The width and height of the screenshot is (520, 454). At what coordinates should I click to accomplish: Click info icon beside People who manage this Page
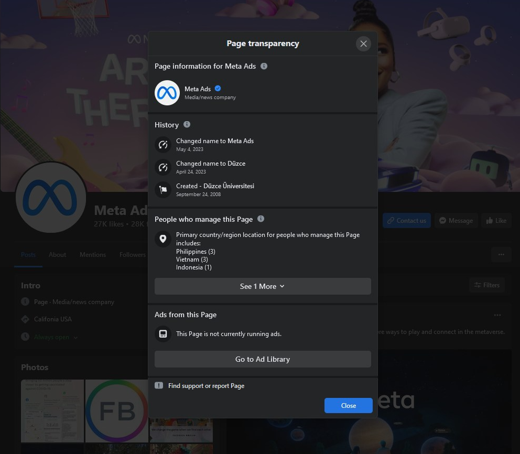point(261,219)
